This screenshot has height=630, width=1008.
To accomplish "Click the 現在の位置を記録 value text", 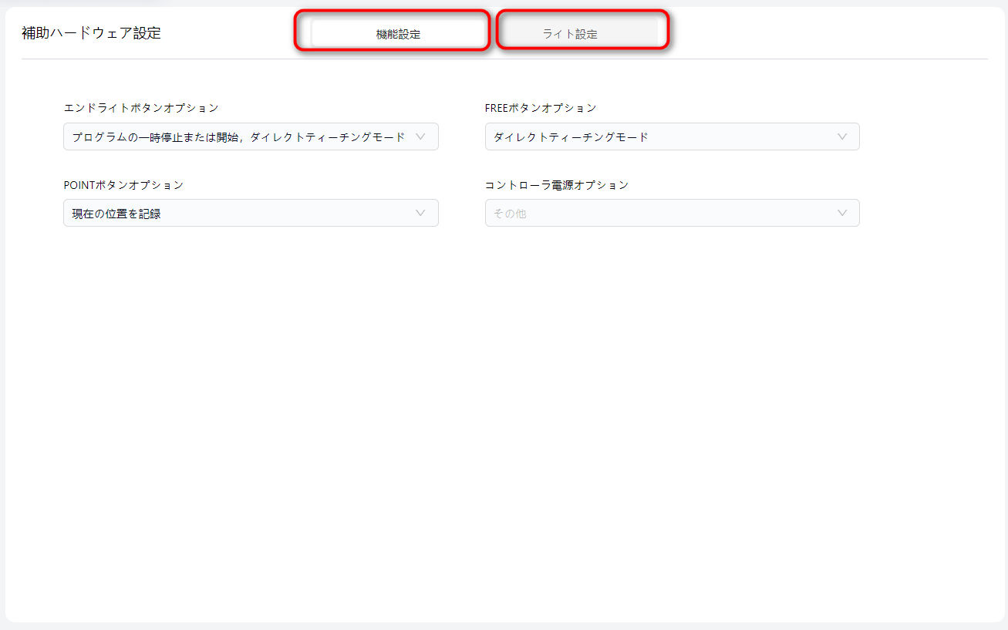I will pos(116,214).
